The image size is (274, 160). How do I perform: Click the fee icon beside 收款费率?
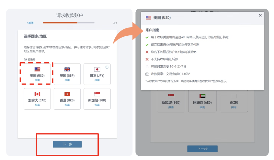pos(147,74)
